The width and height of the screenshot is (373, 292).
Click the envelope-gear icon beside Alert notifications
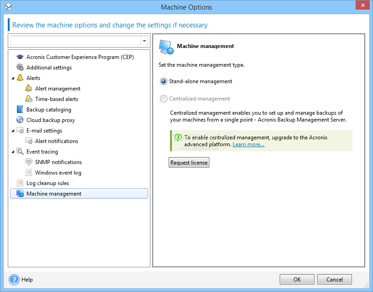click(28, 141)
